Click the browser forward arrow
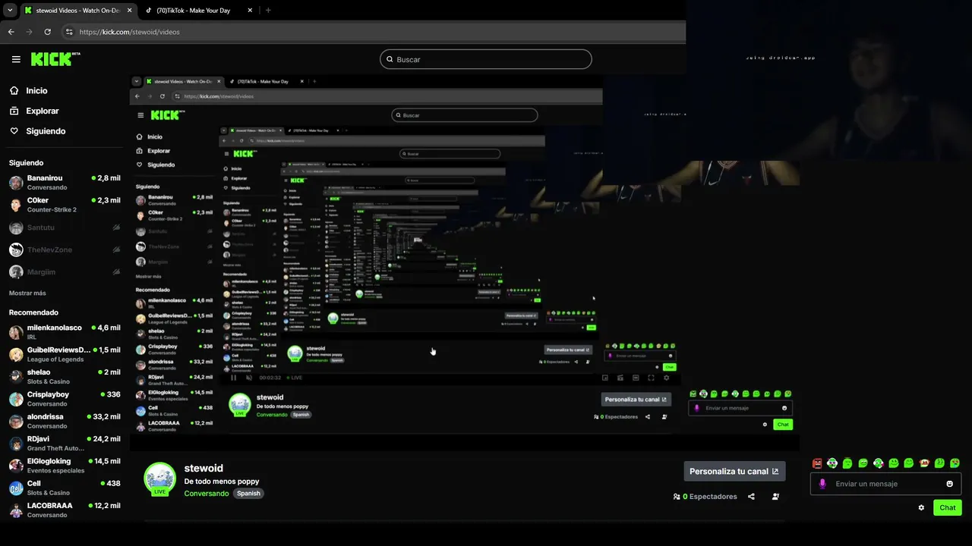The height and width of the screenshot is (546, 972). 29,32
